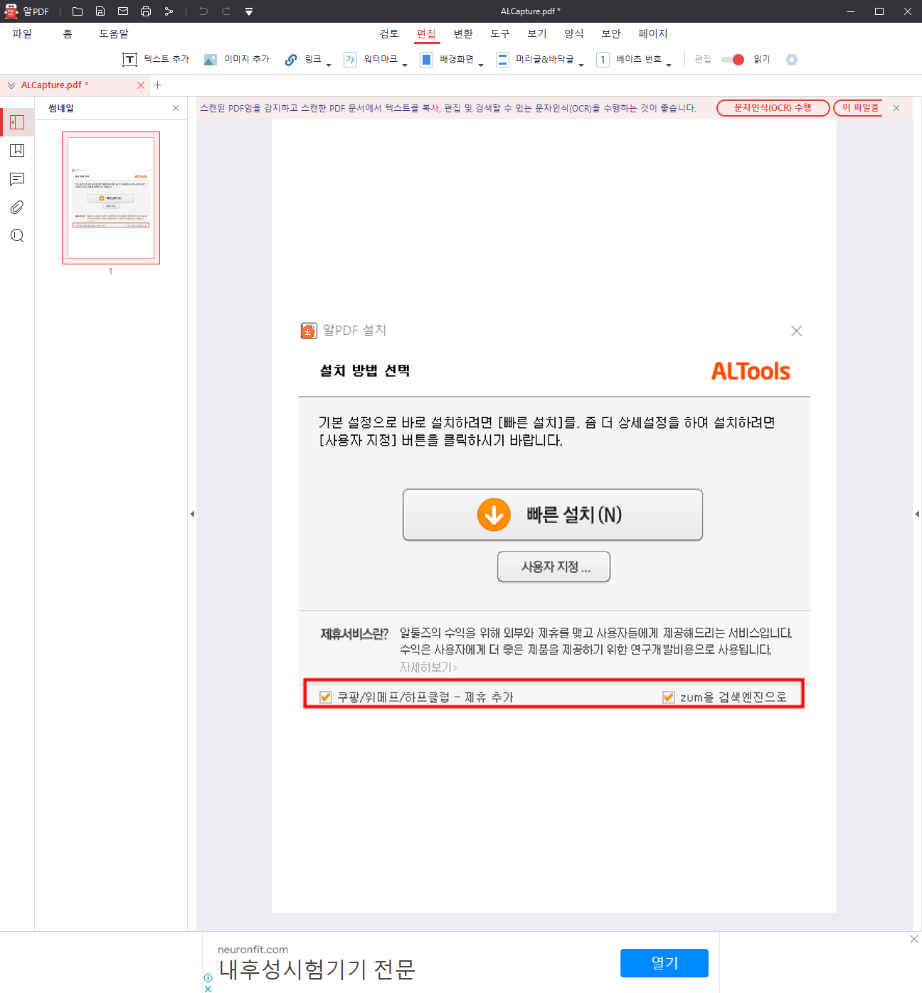Switch to the 보안 tab
This screenshot has width=922, height=993.
(x=611, y=33)
